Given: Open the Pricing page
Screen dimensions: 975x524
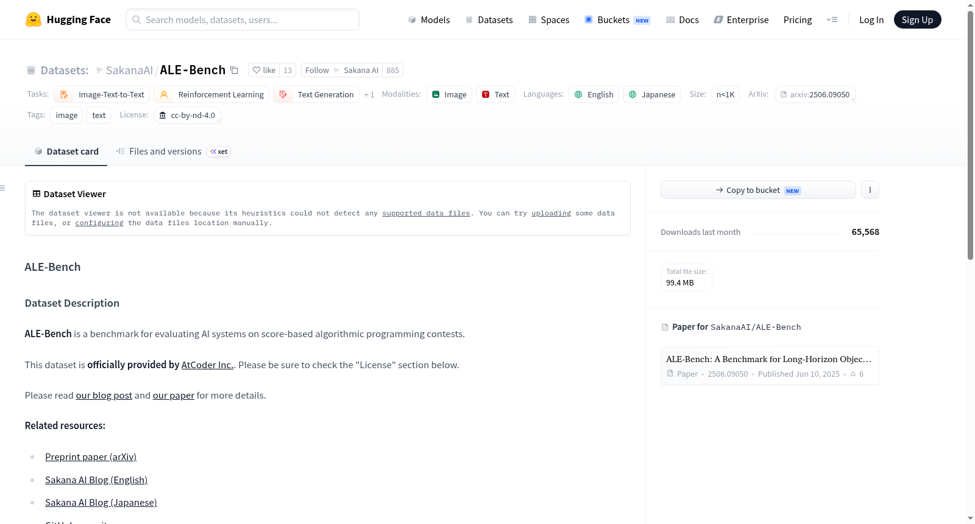Looking at the screenshot, I should click(798, 19).
